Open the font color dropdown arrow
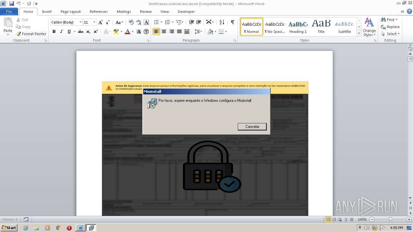Image resolution: width=413 pixels, height=232 pixels. (133, 32)
